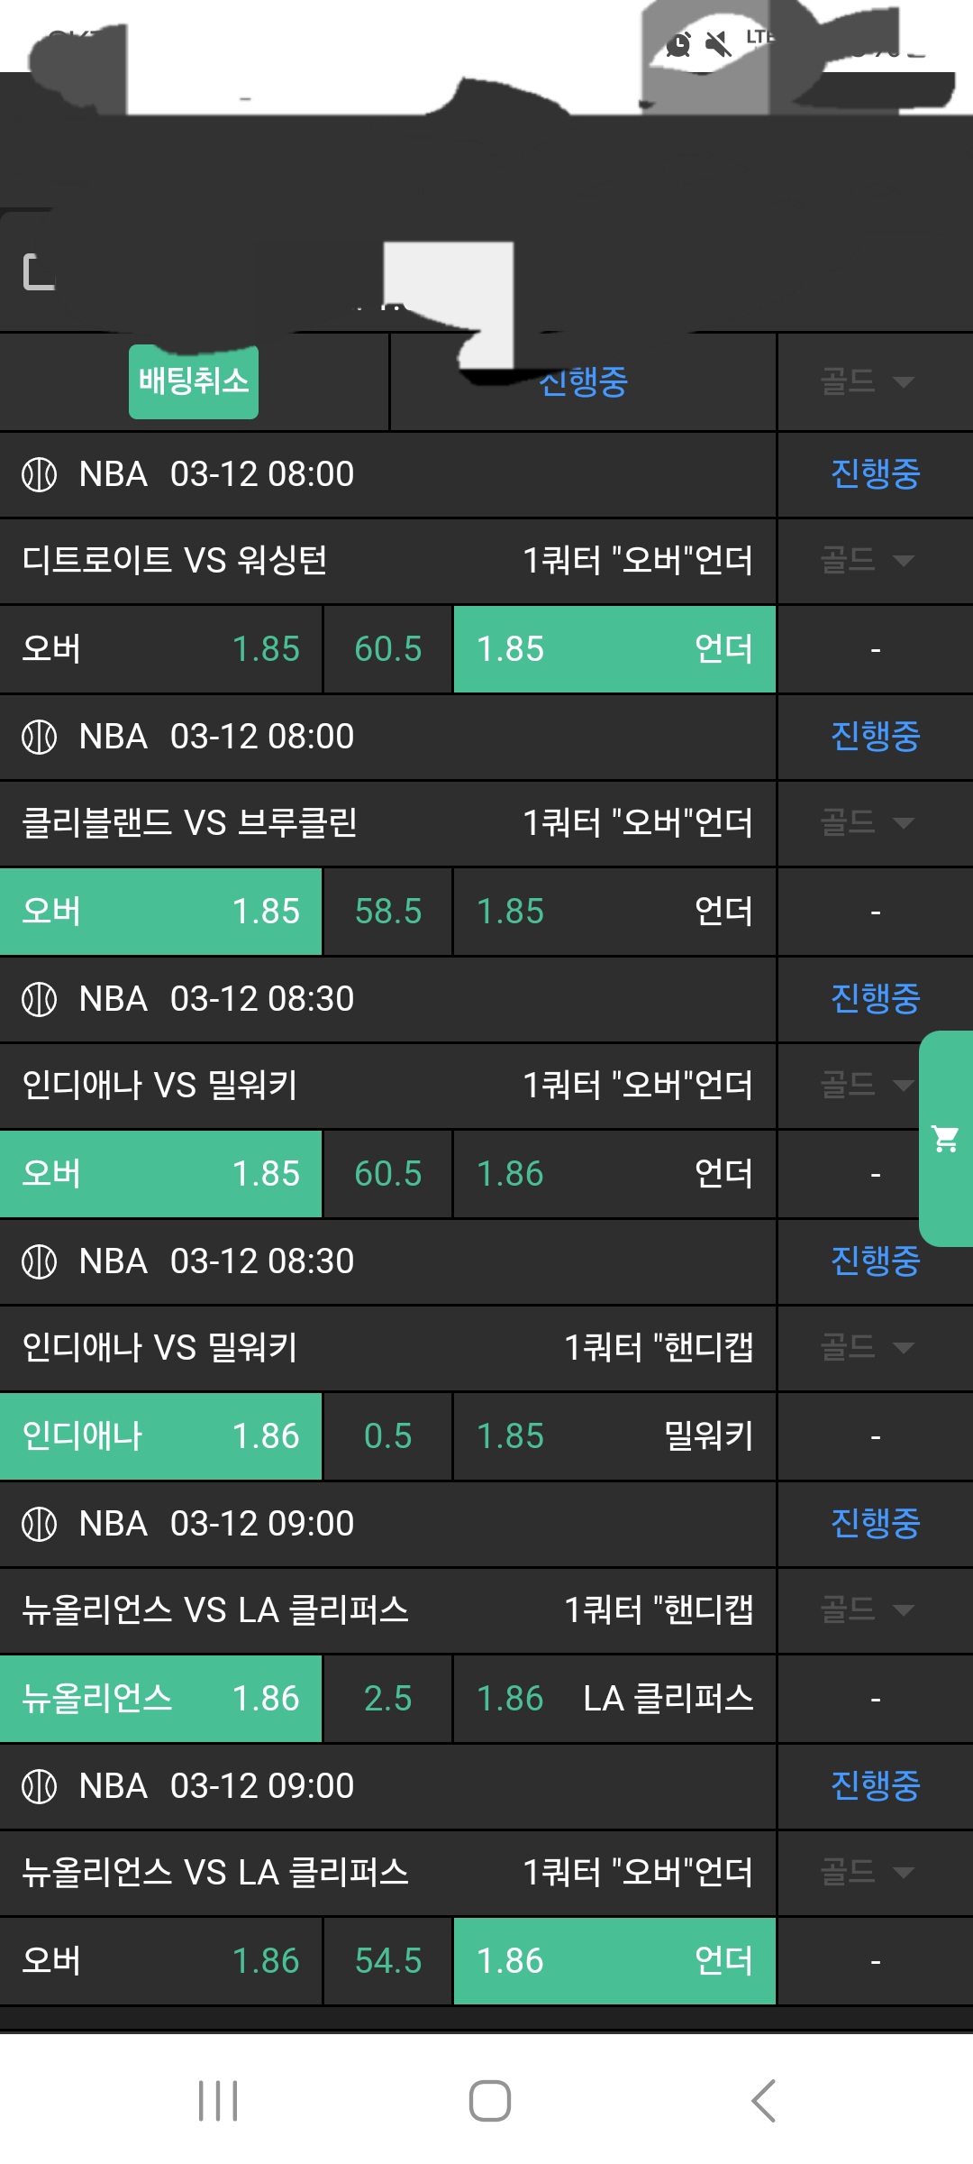Open the floating shopping cart icon
The width and height of the screenshot is (973, 2164).
pyautogui.click(x=945, y=1139)
